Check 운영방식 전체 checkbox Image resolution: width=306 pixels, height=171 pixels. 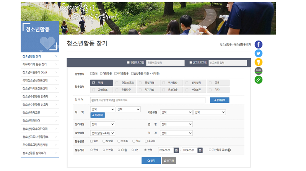point(91,73)
